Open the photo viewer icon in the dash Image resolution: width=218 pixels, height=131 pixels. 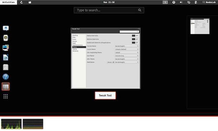point(6,48)
